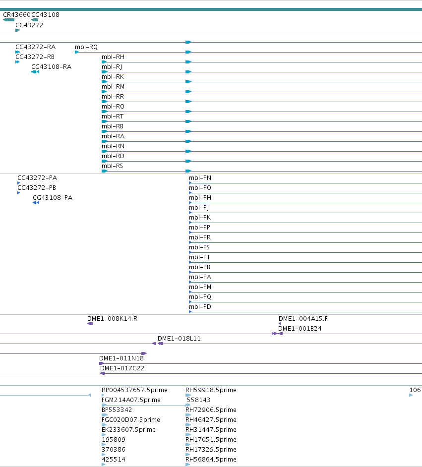This screenshot has height=467, width=422.
Task: Click the mbl-PN protein label
Action: (x=200, y=178)
